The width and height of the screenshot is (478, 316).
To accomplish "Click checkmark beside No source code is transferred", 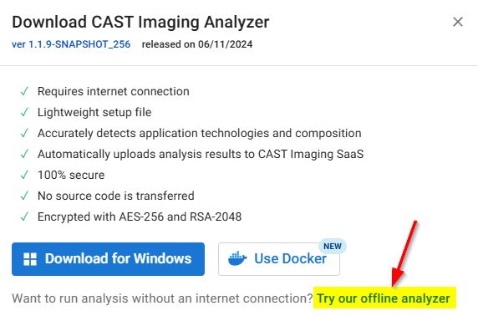I will tap(24, 196).
